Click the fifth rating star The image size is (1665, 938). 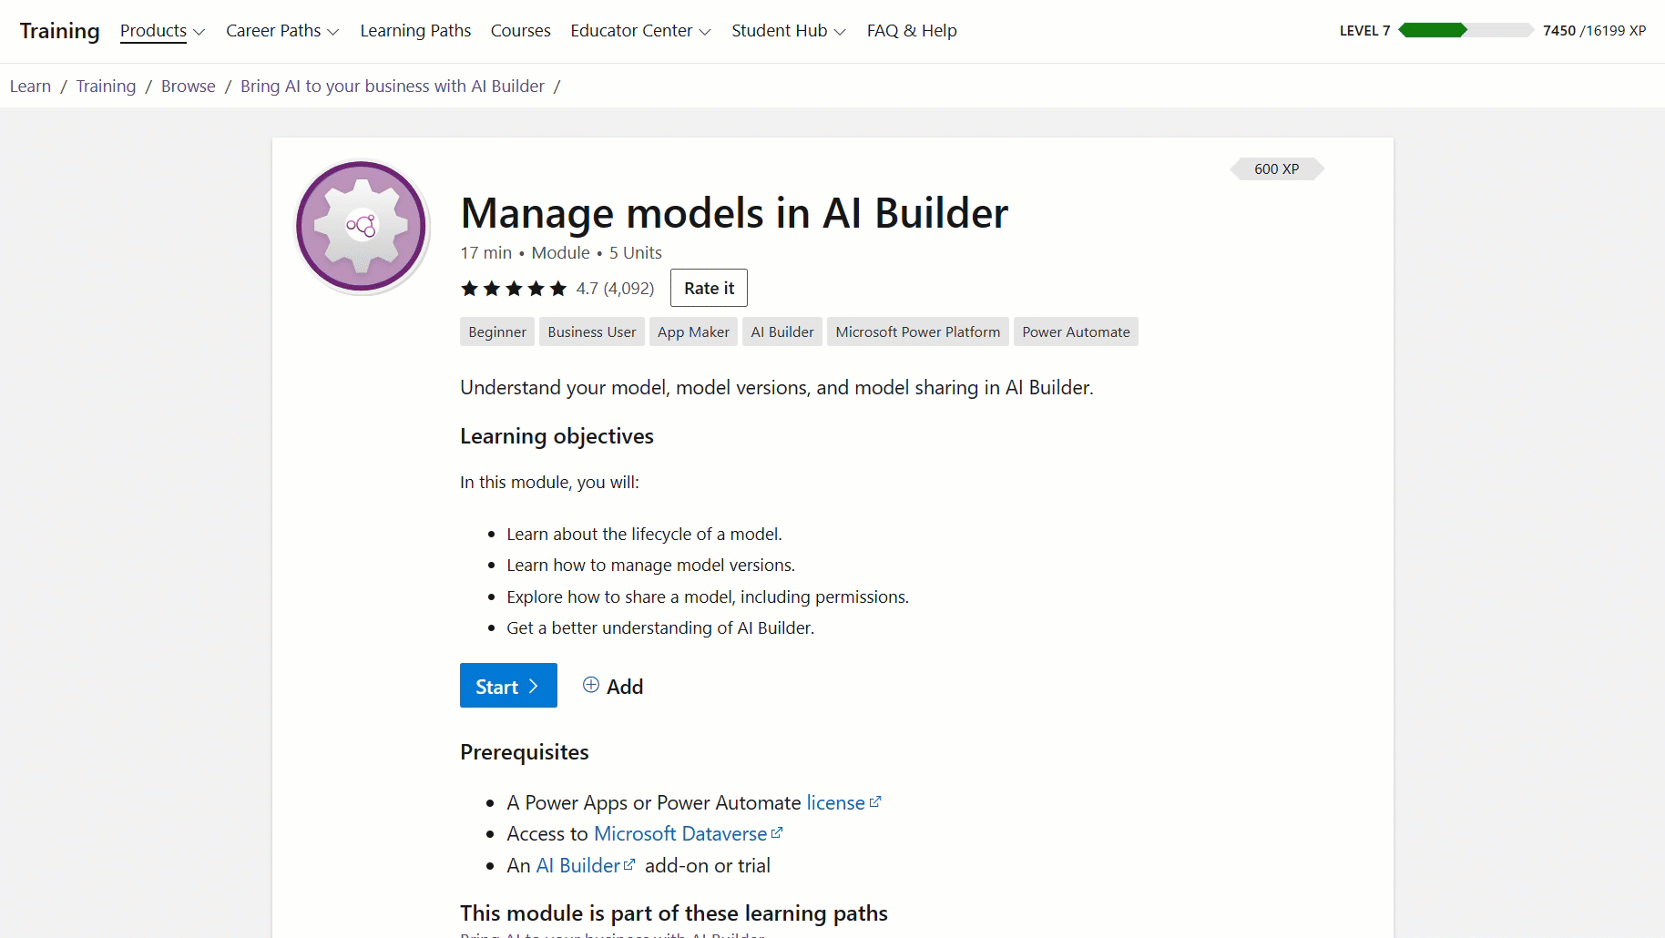point(557,288)
